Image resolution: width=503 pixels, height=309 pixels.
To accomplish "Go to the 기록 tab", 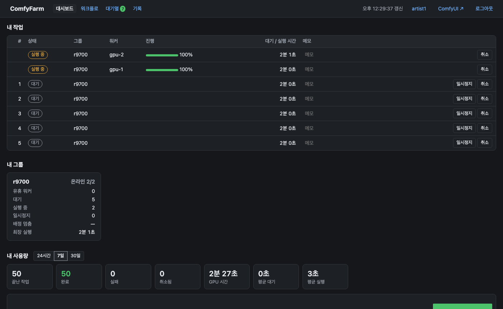I will [137, 9].
